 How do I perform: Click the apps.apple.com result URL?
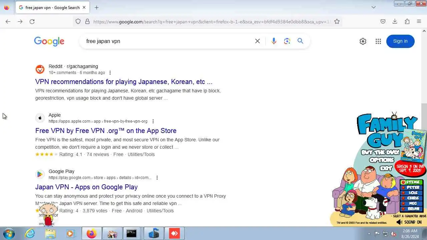pos(98,121)
